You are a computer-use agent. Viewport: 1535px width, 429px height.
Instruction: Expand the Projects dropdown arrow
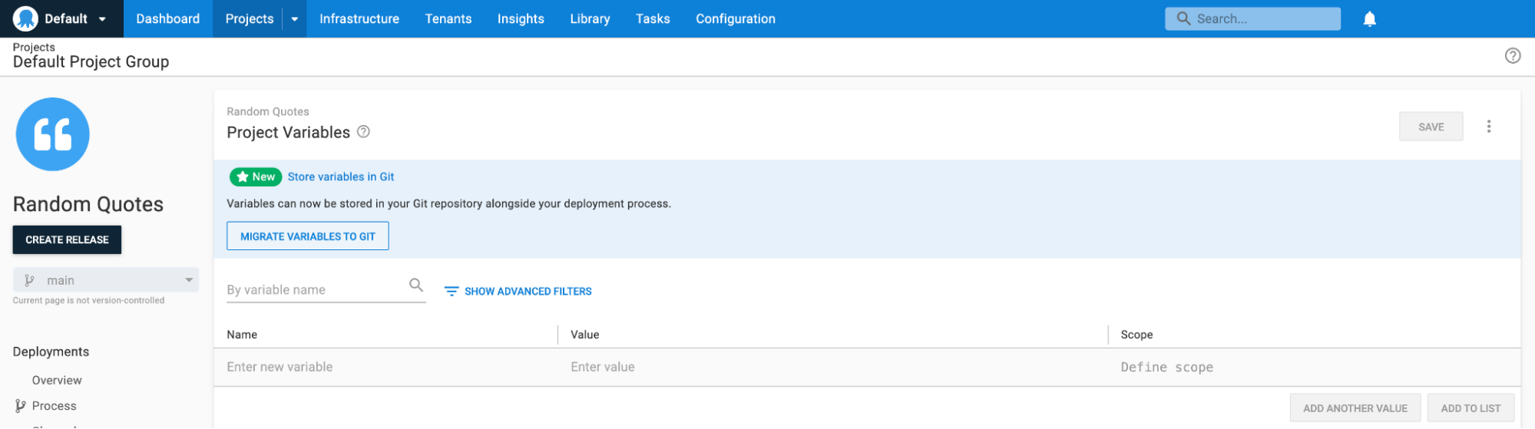pyautogui.click(x=294, y=19)
